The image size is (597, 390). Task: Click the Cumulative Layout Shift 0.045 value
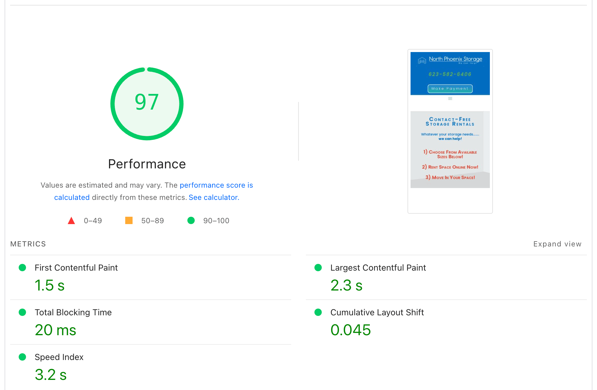coord(351,330)
